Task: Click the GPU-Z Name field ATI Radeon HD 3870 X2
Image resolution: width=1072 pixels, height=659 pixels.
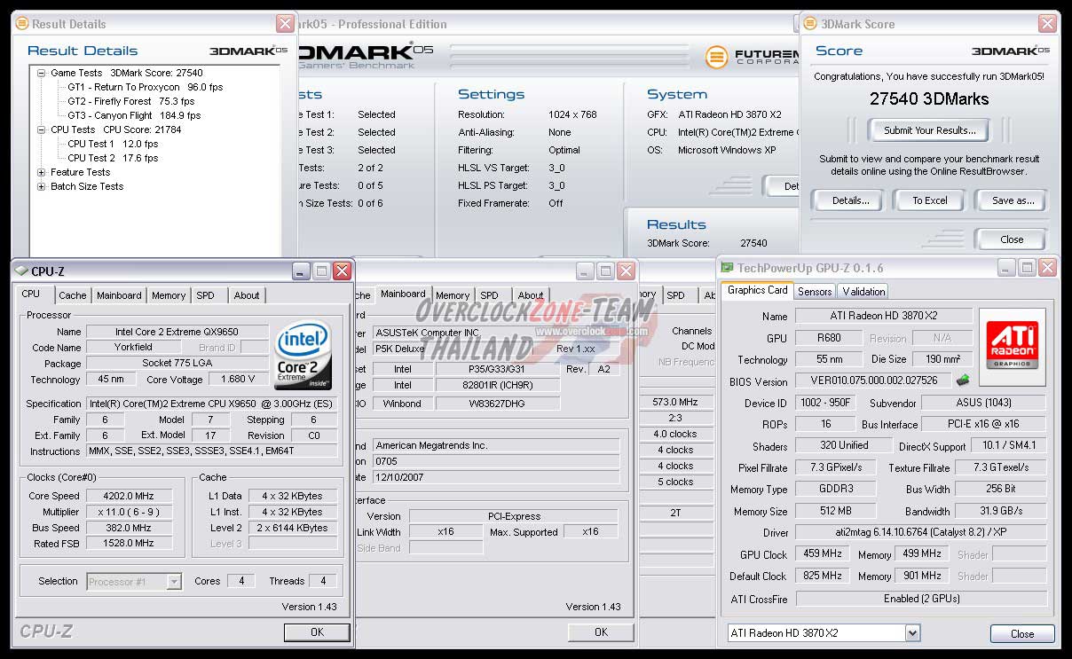Action: click(882, 316)
